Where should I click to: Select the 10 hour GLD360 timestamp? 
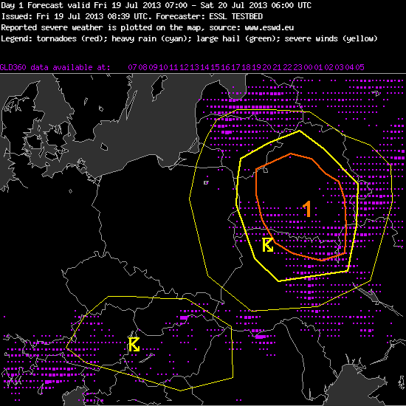163,68
